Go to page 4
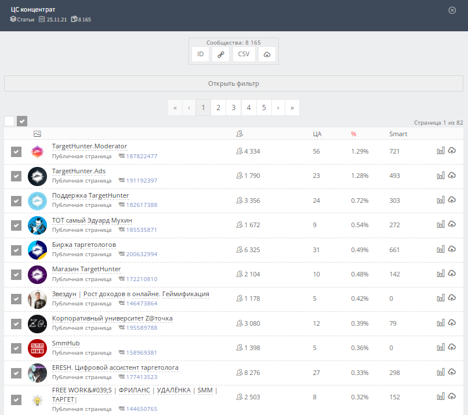468x415 pixels. 249,108
